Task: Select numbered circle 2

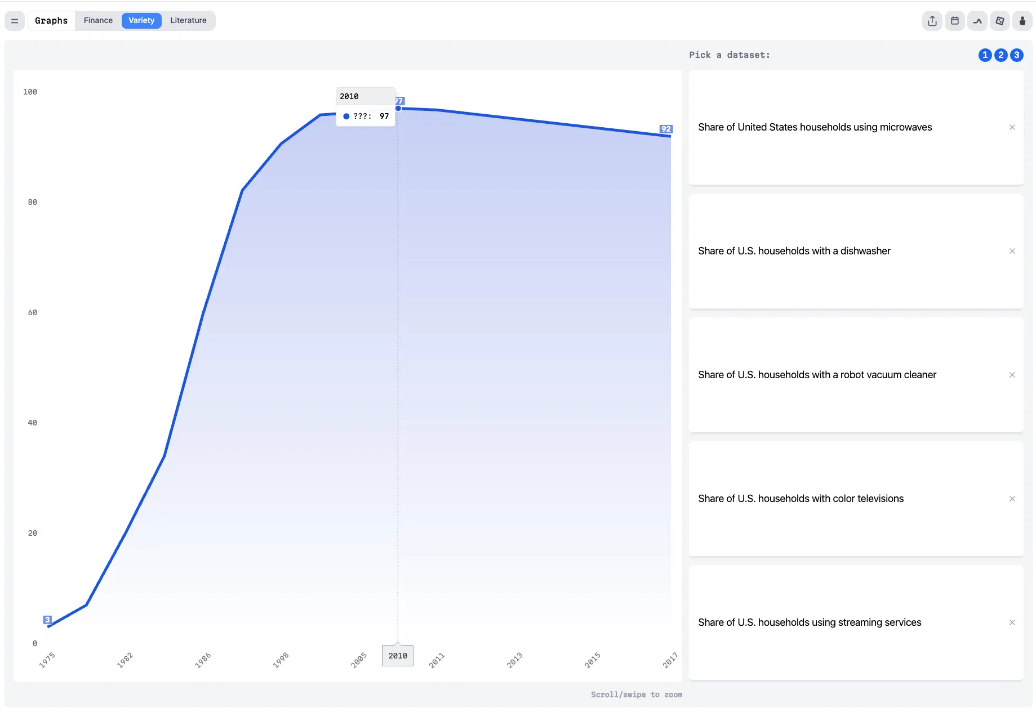Action: click(1001, 55)
